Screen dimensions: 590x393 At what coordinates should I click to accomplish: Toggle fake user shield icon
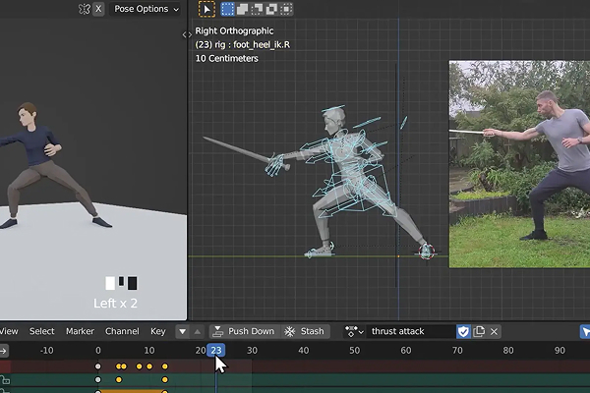(464, 331)
